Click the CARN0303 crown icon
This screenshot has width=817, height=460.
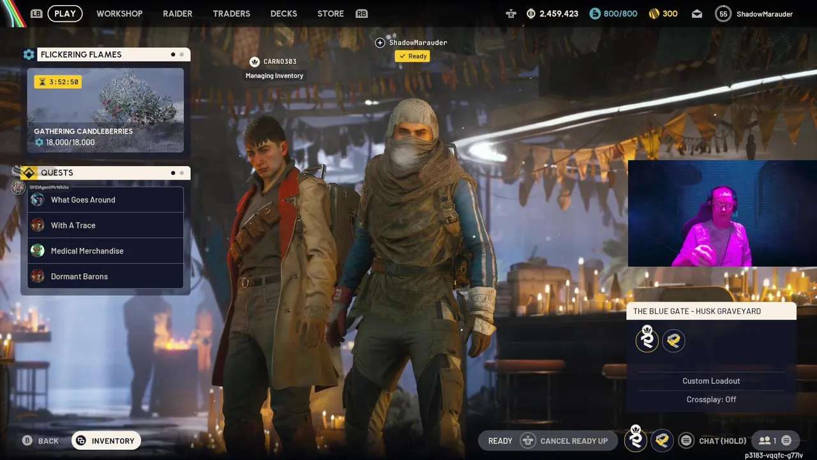click(255, 61)
